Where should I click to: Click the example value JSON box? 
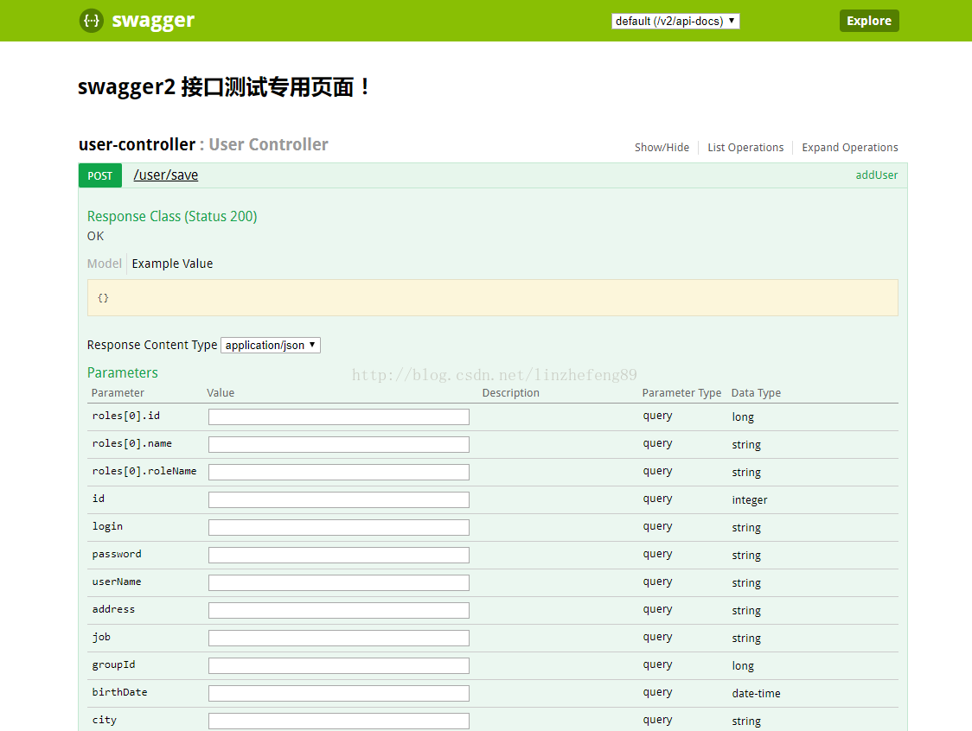(493, 297)
